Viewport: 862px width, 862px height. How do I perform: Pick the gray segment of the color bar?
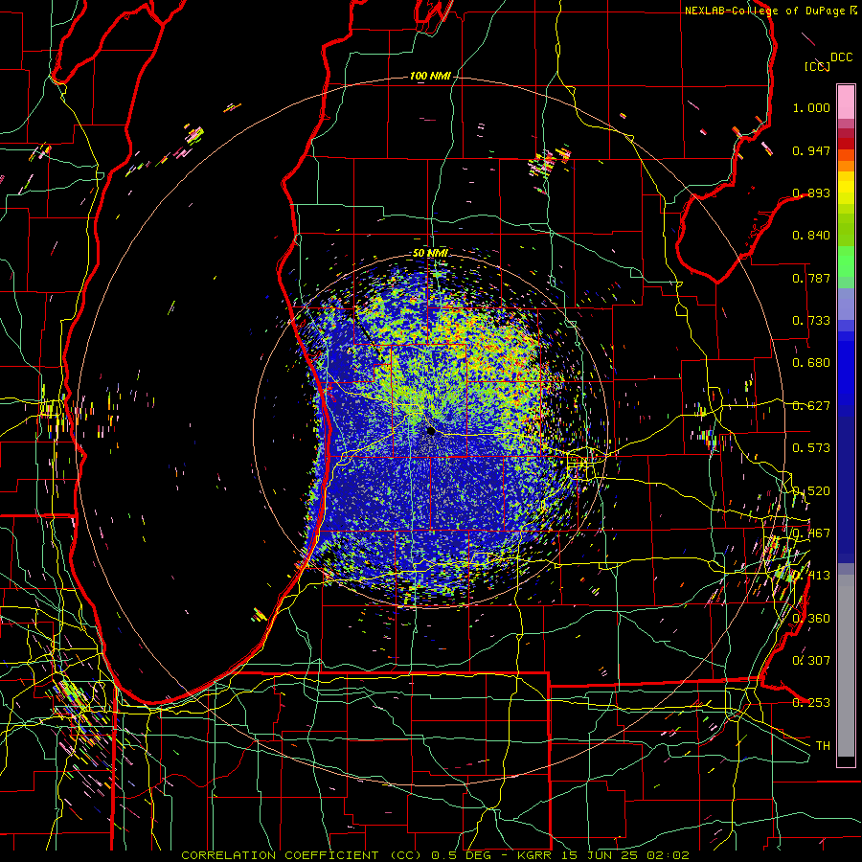pos(846,666)
